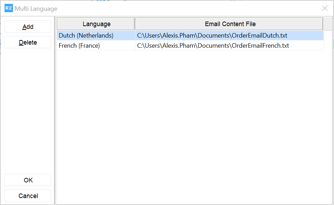Image resolution: width=334 pixels, height=205 pixels.
Task: Click blank header cell right of Email Content File
Action: point(327,24)
